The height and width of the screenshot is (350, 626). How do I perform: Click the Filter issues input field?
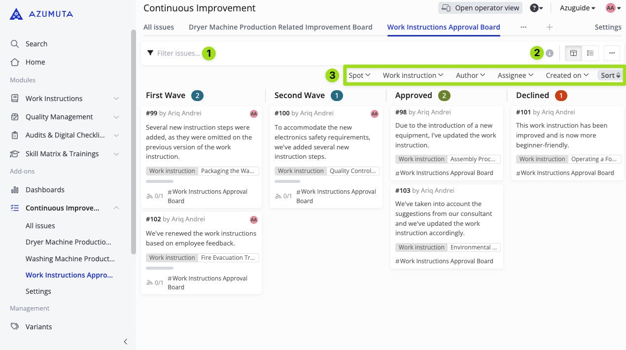coord(178,53)
